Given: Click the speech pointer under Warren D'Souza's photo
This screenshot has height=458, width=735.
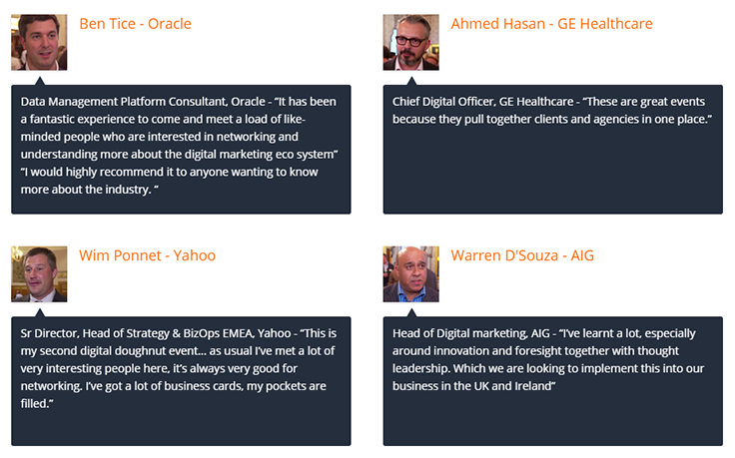Looking at the screenshot, I should [411, 313].
